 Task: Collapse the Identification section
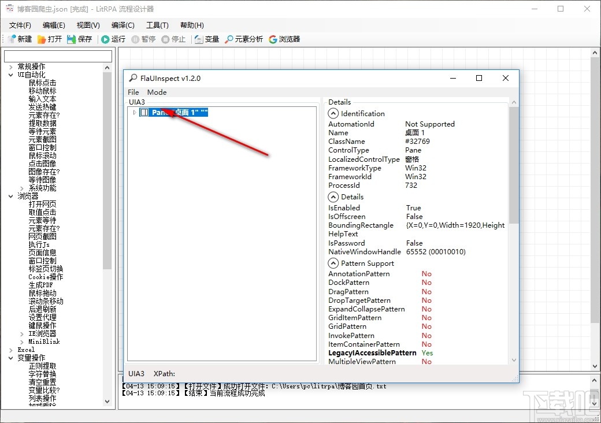[x=333, y=113]
